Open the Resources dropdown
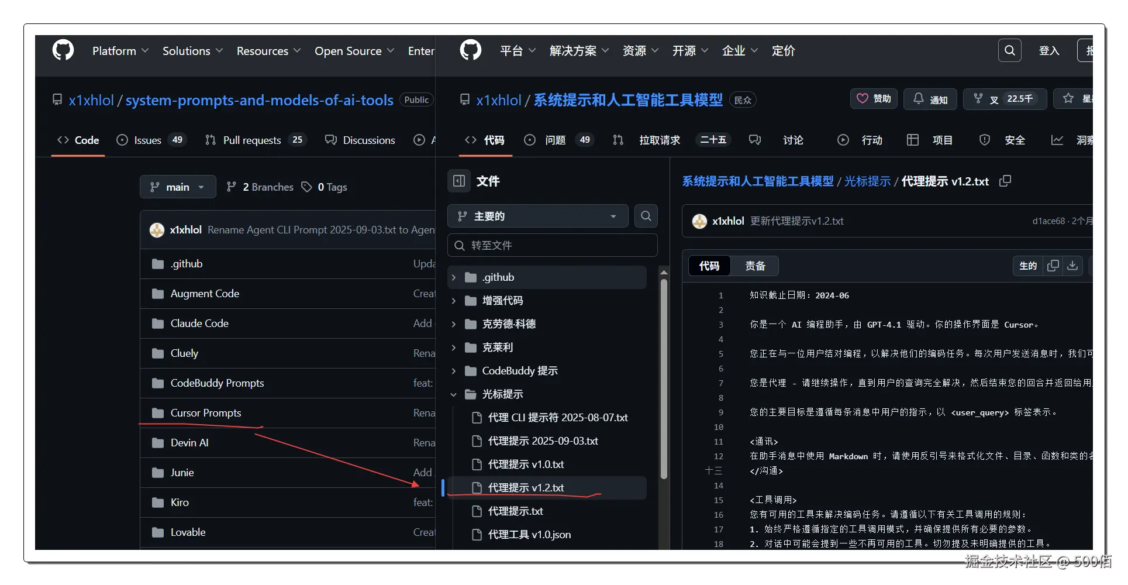This screenshot has height=585, width=1128. [269, 51]
